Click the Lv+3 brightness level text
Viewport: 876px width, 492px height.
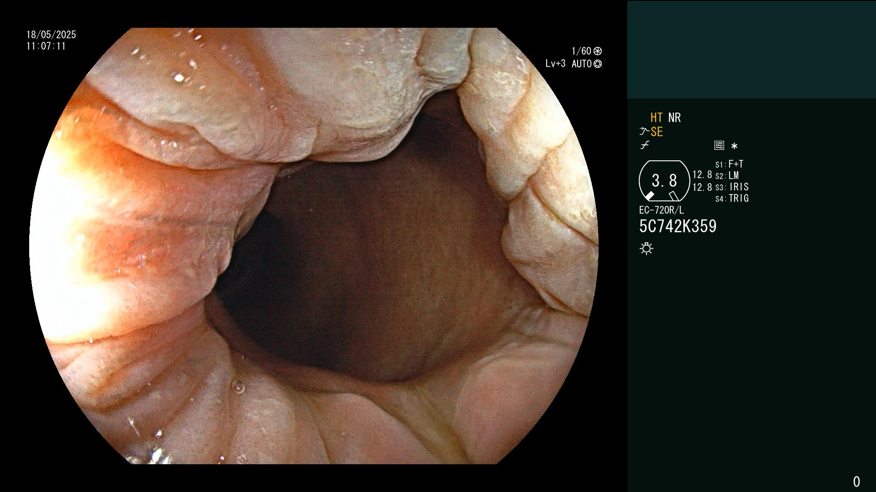coord(555,64)
